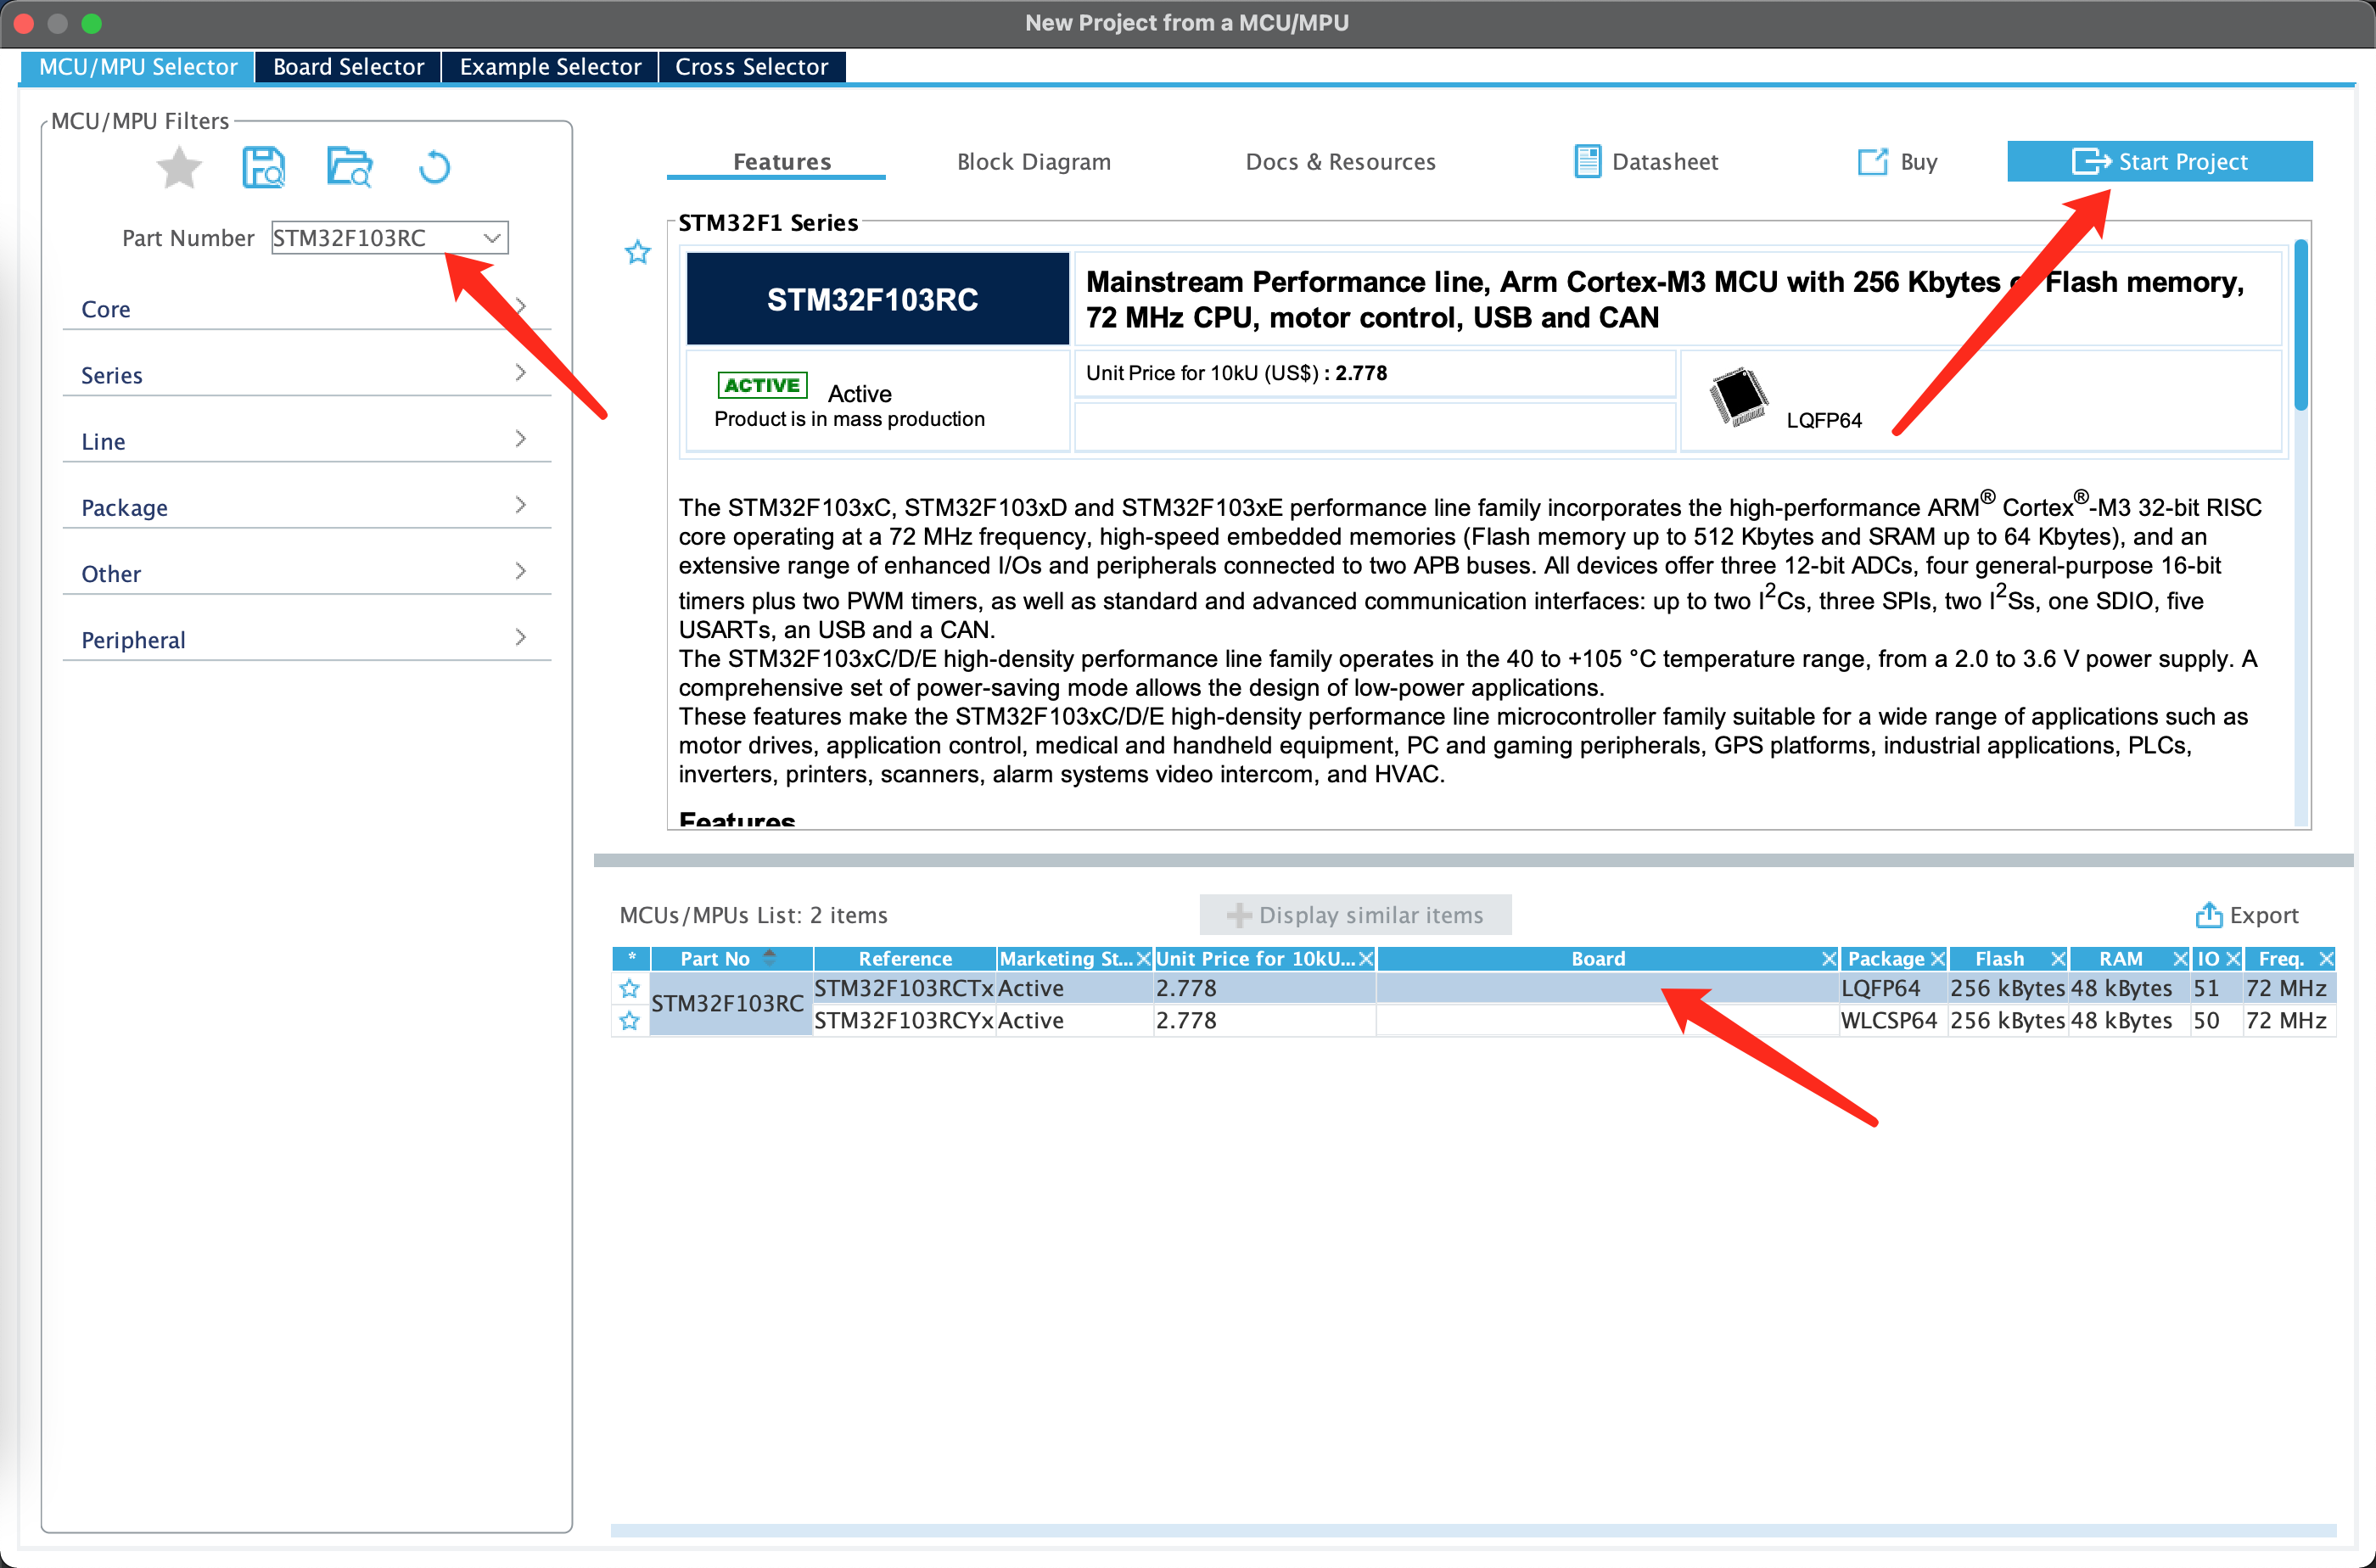Click the LQFP64 chip package image
Image resolution: width=2376 pixels, height=1568 pixels.
pos(1739,397)
